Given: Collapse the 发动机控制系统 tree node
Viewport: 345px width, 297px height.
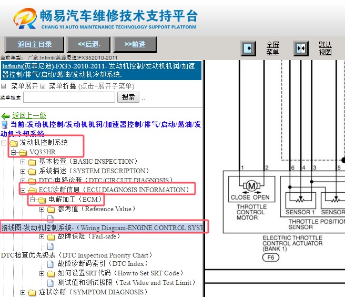Looking at the screenshot, I should [x=4, y=143].
